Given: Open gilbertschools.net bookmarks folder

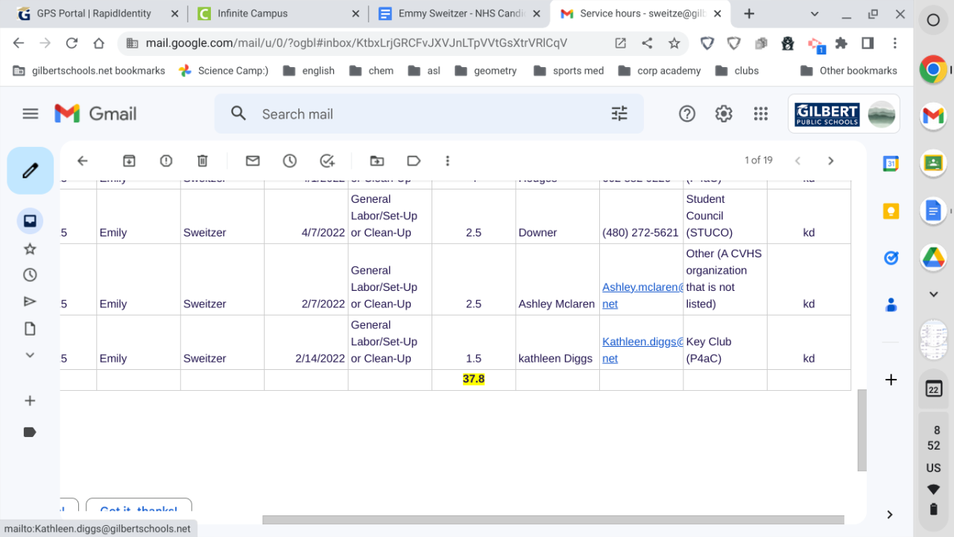Looking at the screenshot, I should 89,71.
